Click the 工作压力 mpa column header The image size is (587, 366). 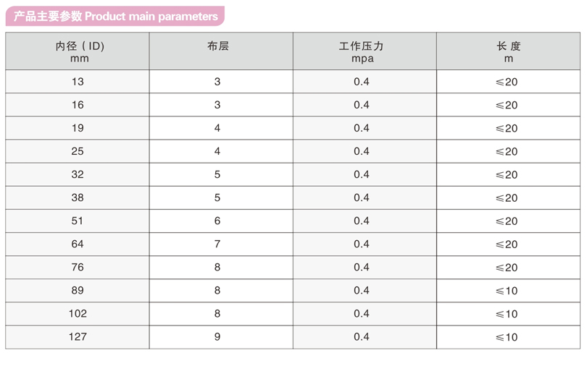point(362,52)
